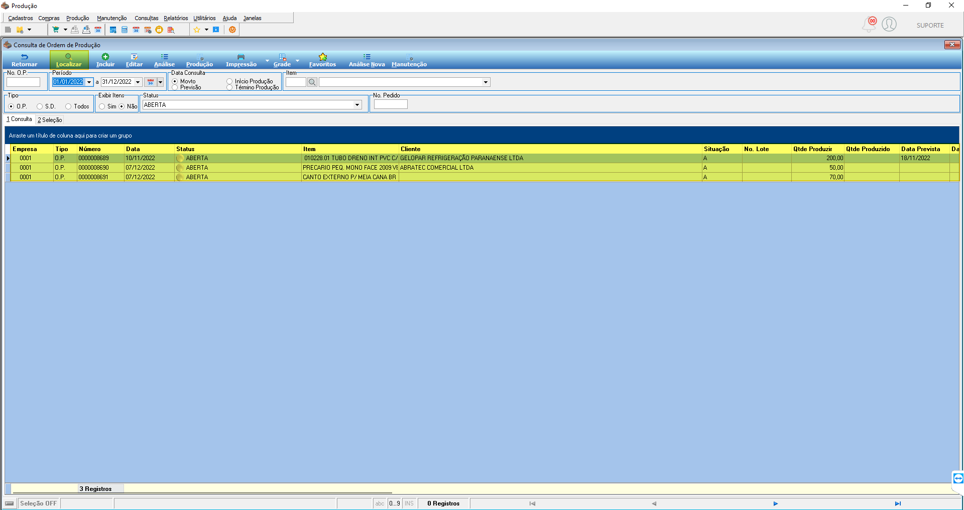Expand the Impressão dropdown arrow
The height and width of the screenshot is (510, 964).
(x=267, y=60)
